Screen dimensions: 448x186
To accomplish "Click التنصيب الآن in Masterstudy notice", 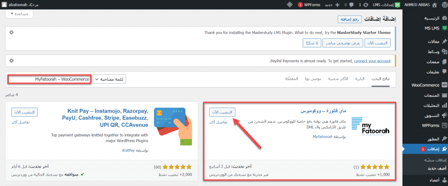I will click(x=378, y=43).
